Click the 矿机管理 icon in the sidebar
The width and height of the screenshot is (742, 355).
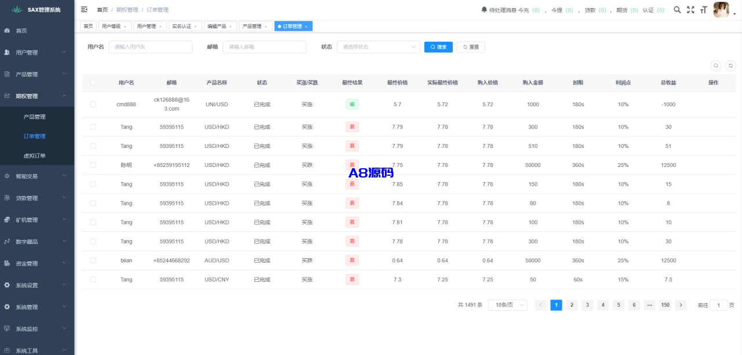pyautogui.click(x=7, y=220)
